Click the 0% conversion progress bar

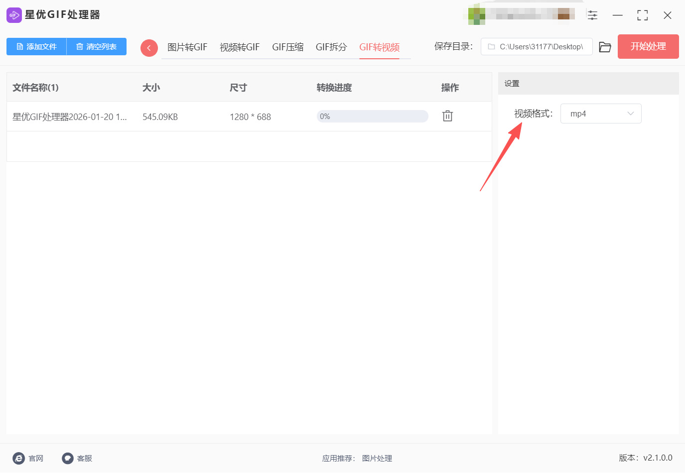point(372,116)
